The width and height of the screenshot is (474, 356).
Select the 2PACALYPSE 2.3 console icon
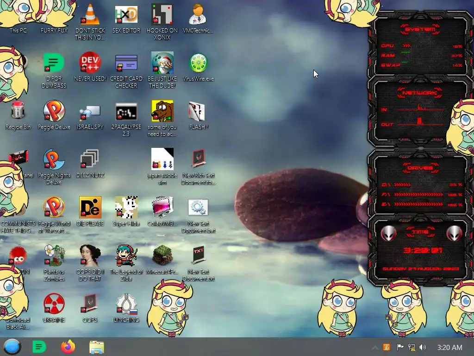pyautogui.click(x=126, y=119)
